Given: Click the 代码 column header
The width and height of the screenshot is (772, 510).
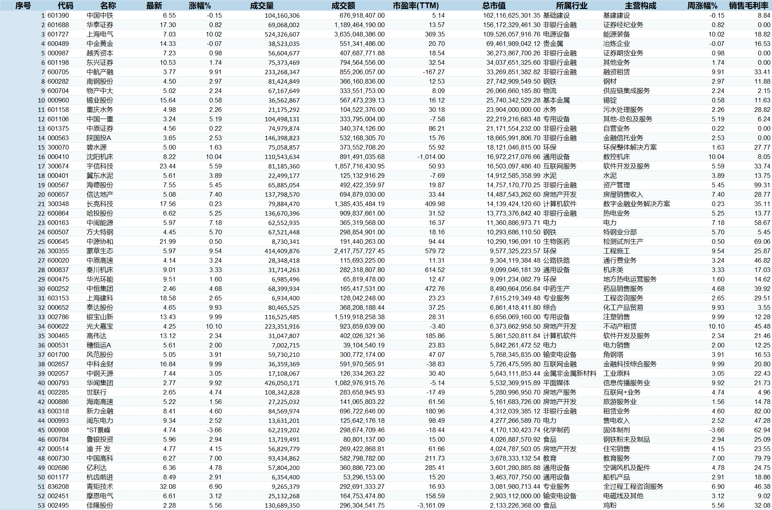Looking at the screenshot, I should click(65, 5).
